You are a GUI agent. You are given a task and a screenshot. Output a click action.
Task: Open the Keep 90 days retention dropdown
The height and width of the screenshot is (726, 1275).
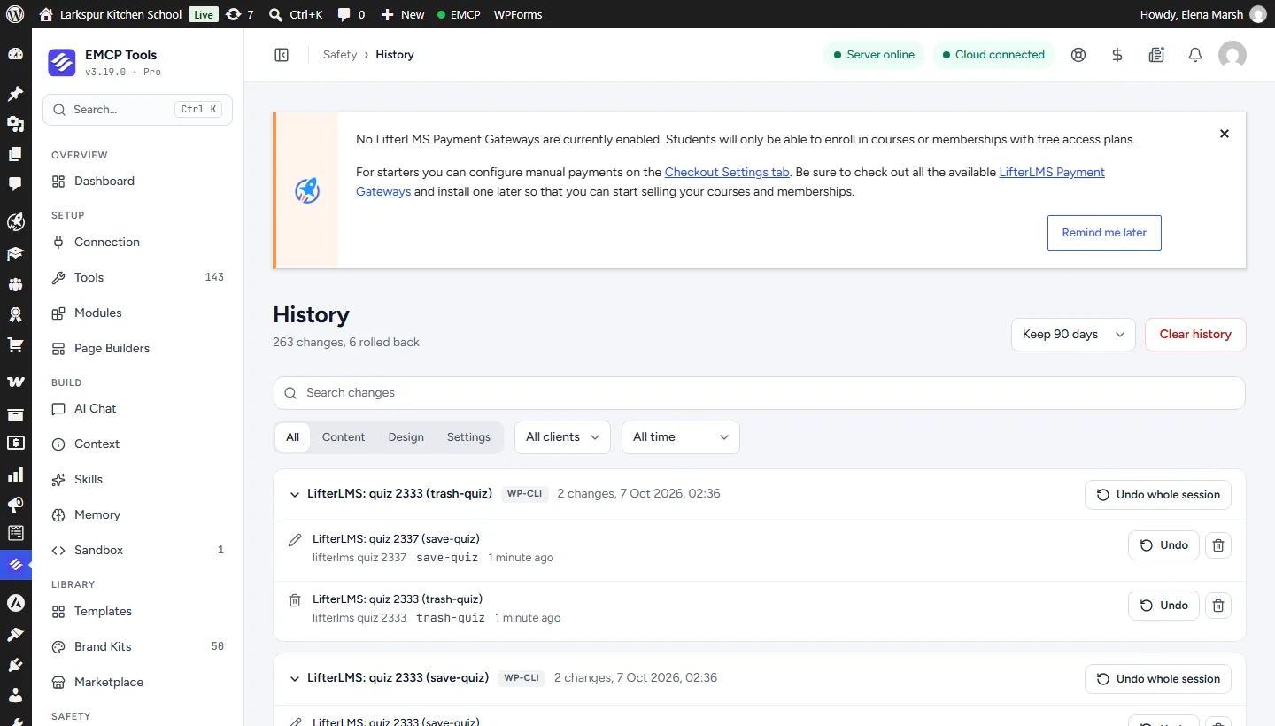pos(1073,335)
